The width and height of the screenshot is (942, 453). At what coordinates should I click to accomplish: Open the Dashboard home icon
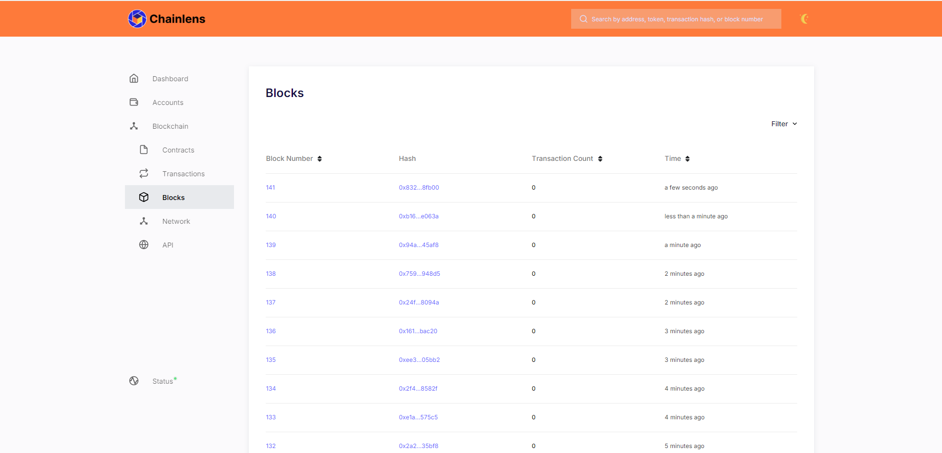pyautogui.click(x=134, y=78)
